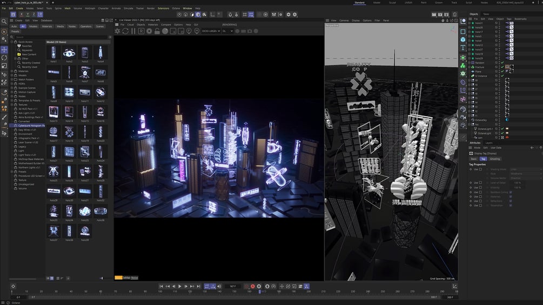Open the MoGraph menu
The height and width of the screenshot is (305, 543).
[90, 9]
